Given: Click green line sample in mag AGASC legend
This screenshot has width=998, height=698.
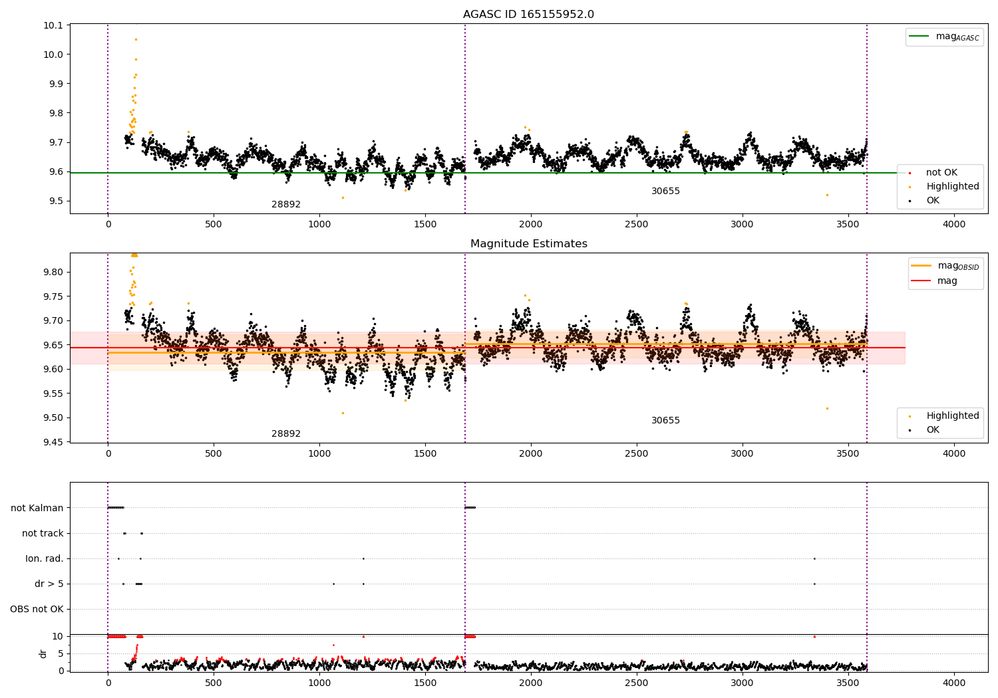Looking at the screenshot, I should pos(919,37).
